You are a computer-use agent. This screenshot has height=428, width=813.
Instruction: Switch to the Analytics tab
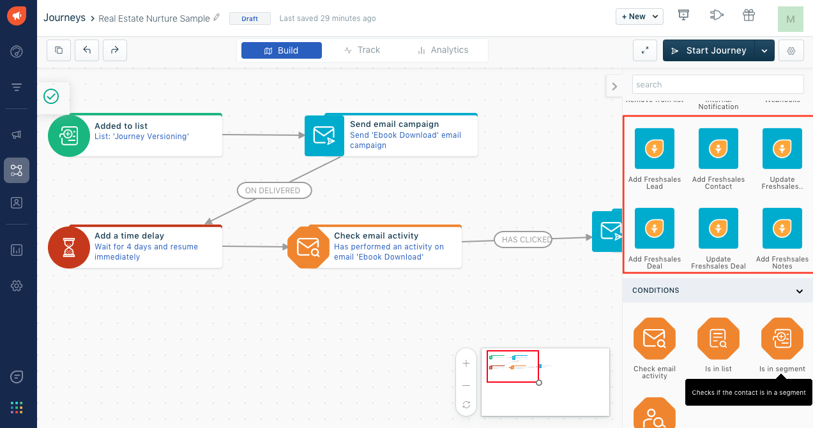(x=445, y=50)
